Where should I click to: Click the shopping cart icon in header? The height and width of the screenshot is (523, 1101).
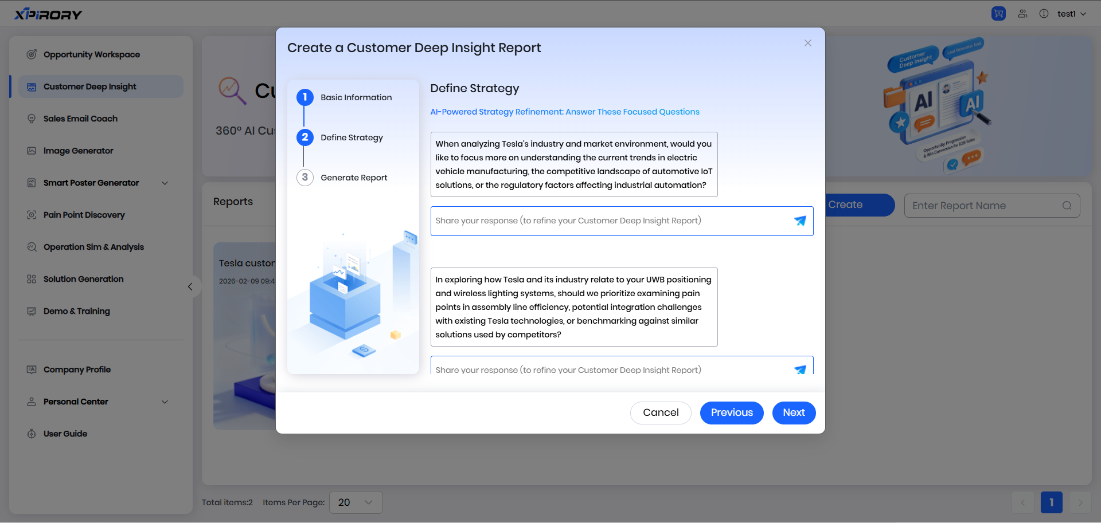point(998,14)
